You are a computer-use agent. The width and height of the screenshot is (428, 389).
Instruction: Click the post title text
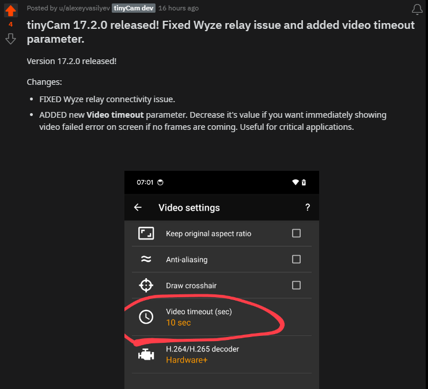[x=221, y=32]
